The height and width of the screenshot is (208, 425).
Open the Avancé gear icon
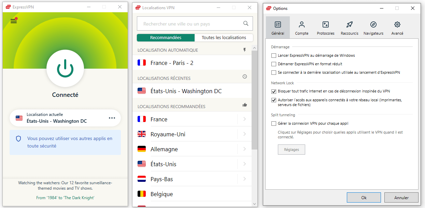[x=397, y=24]
